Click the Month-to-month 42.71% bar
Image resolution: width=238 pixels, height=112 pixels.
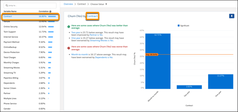coord(158,61)
